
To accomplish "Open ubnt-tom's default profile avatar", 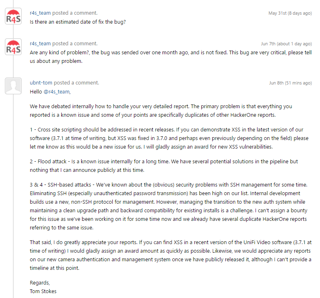I will [13, 86].
